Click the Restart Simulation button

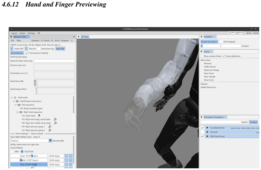pos(209,42)
